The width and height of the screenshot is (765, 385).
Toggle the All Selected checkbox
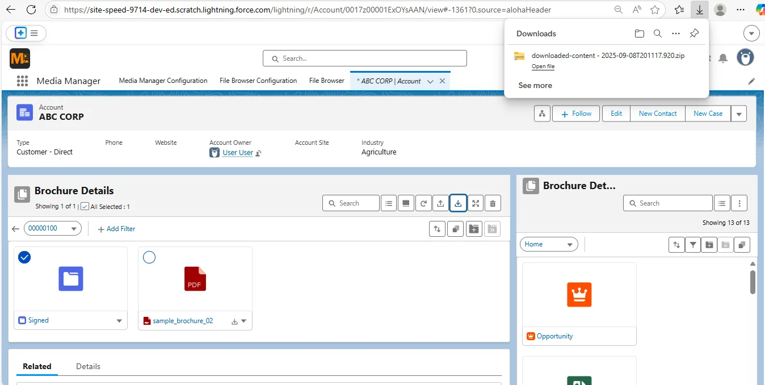click(x=85, y=207)
